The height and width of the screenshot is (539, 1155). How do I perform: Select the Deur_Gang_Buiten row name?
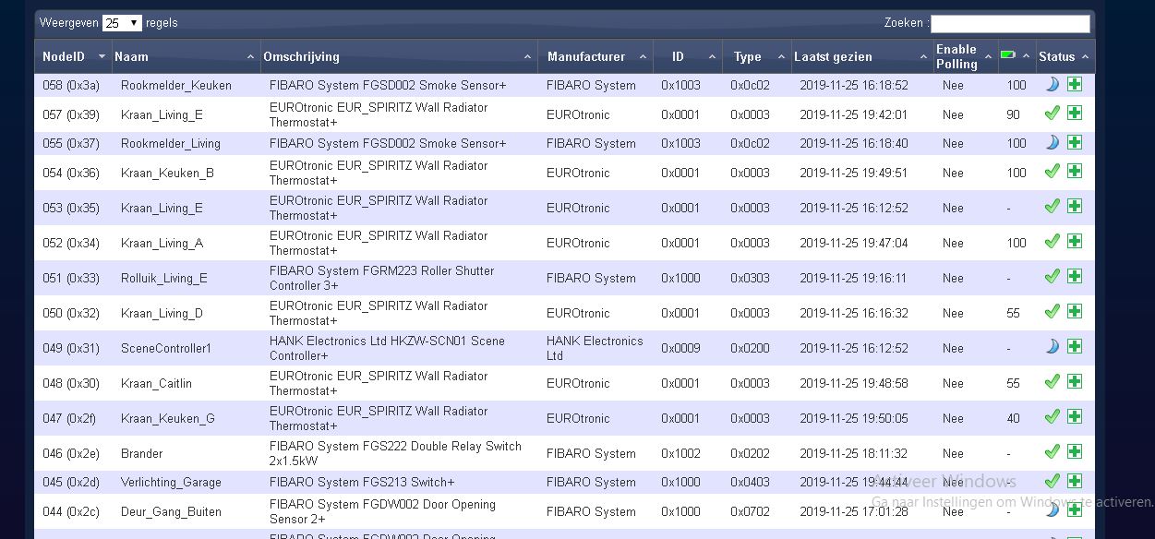(x=171, y=511)
